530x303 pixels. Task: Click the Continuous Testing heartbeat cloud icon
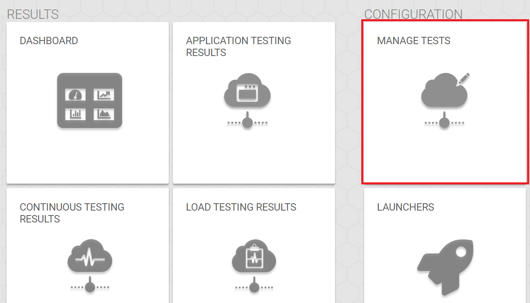click(90, 266)
